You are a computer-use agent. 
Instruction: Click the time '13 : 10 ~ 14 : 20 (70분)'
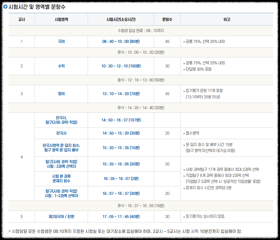121,94
